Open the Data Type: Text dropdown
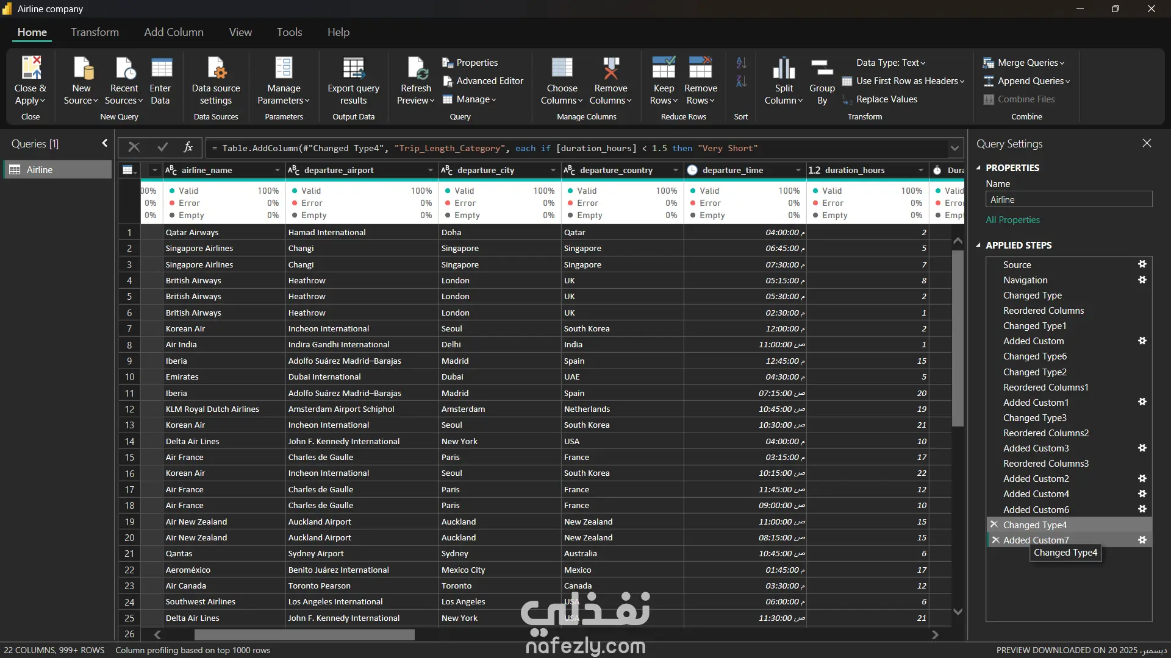 click(890, 63)
